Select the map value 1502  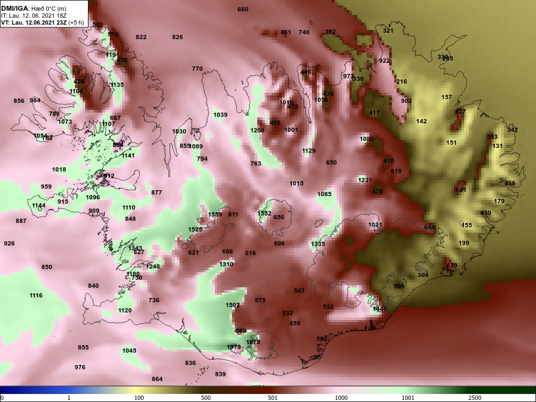tap(233, 305)
